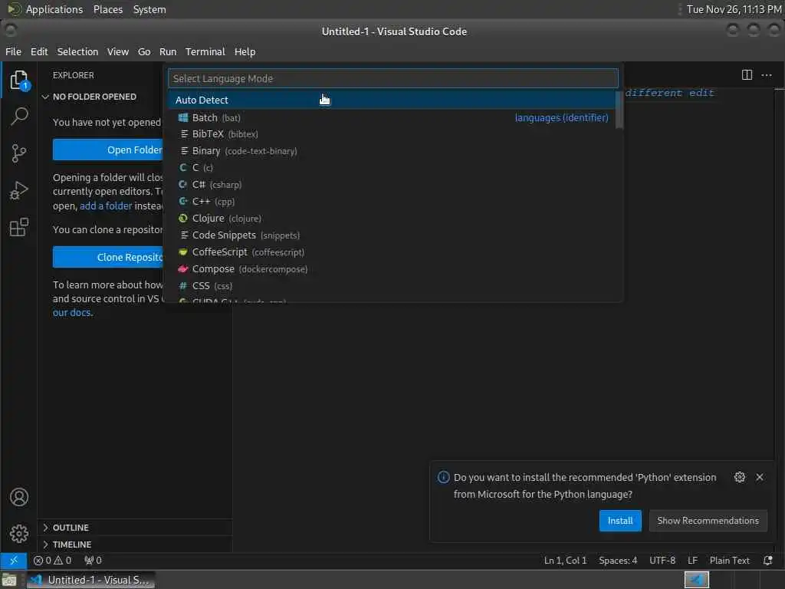Click the Clone Repository button
This screenshot has width=785, height=589.
[x=107, y=257]
